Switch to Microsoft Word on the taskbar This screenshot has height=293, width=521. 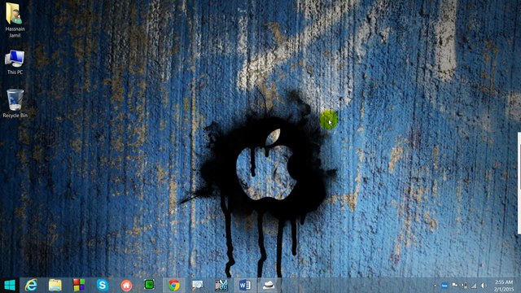245,285
